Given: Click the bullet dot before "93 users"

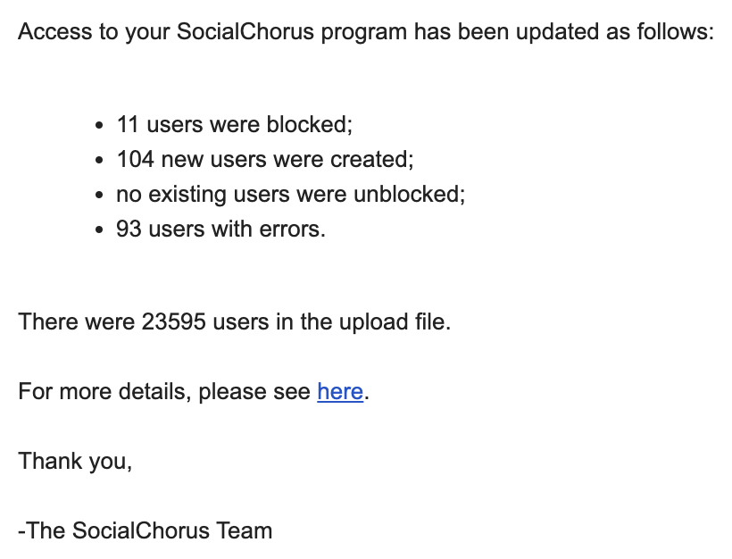Looking at the screenshot, I should click(98, 230).
